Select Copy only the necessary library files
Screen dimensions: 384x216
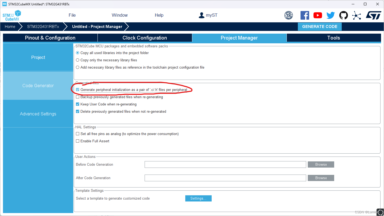[x=78, y=60]
